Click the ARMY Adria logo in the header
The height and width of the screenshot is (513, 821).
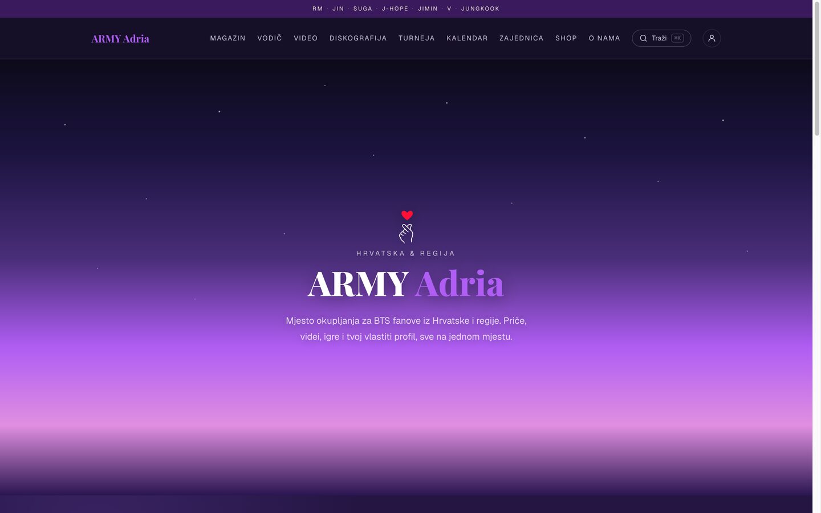coord(120,39)
